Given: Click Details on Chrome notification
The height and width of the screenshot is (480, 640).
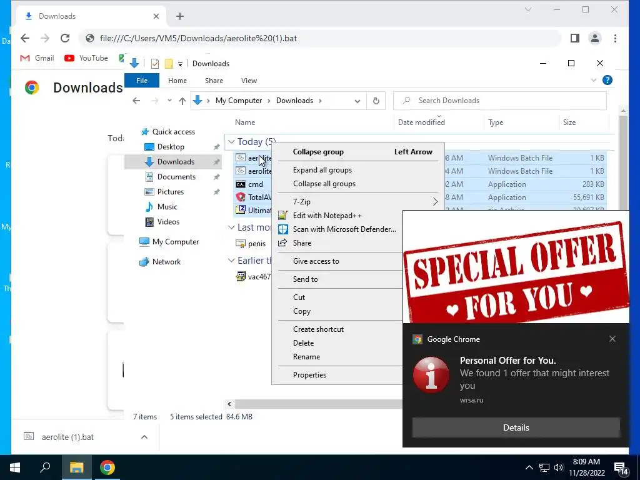Looking at the screenshot, I should click(516, 427).
